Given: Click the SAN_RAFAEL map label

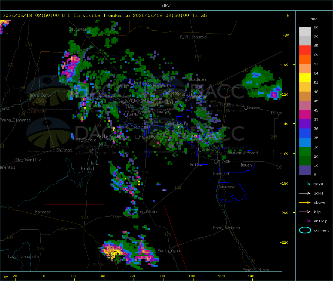Looking at the screenshot, I should (x=135, y=100).
